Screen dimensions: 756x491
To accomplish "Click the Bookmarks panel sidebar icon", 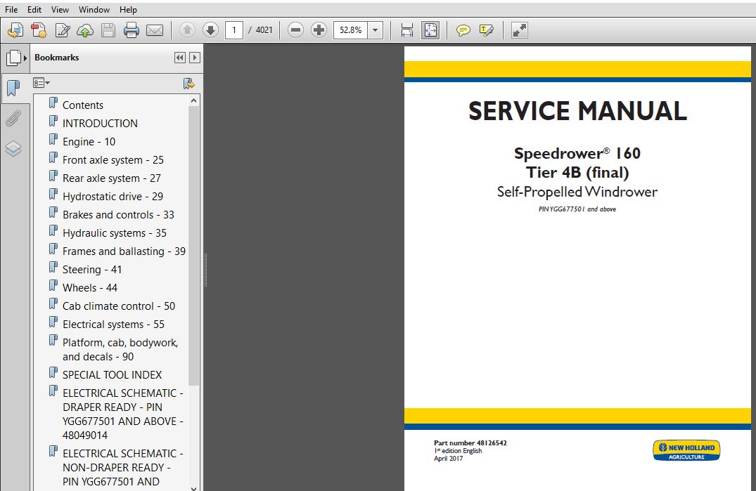I will [13, 88].
